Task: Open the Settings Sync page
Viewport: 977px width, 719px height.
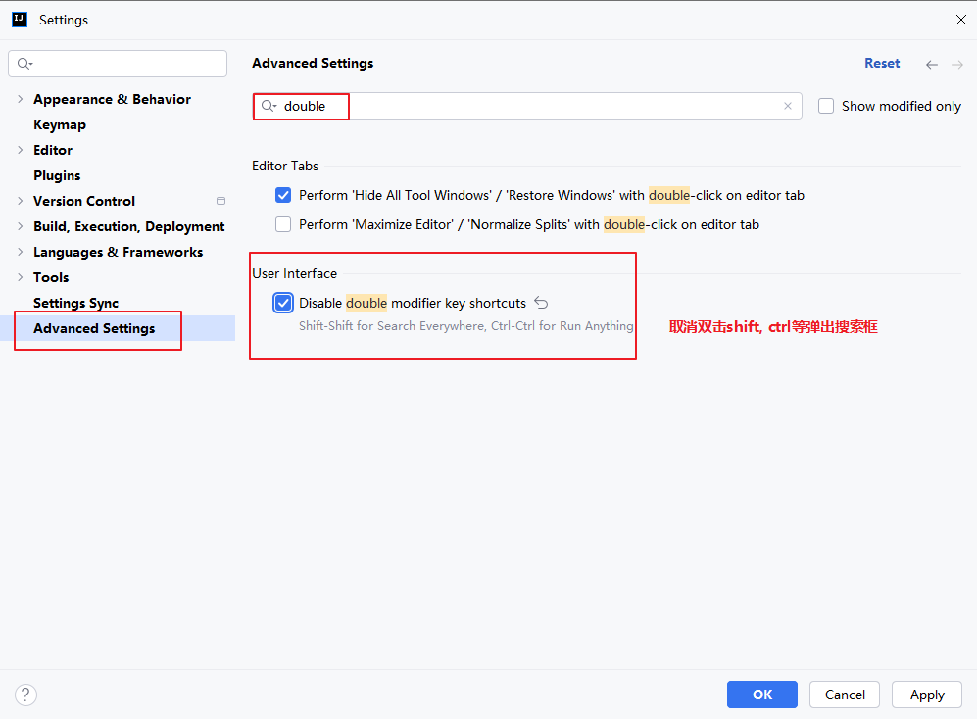Action: [x=75, y=303]
